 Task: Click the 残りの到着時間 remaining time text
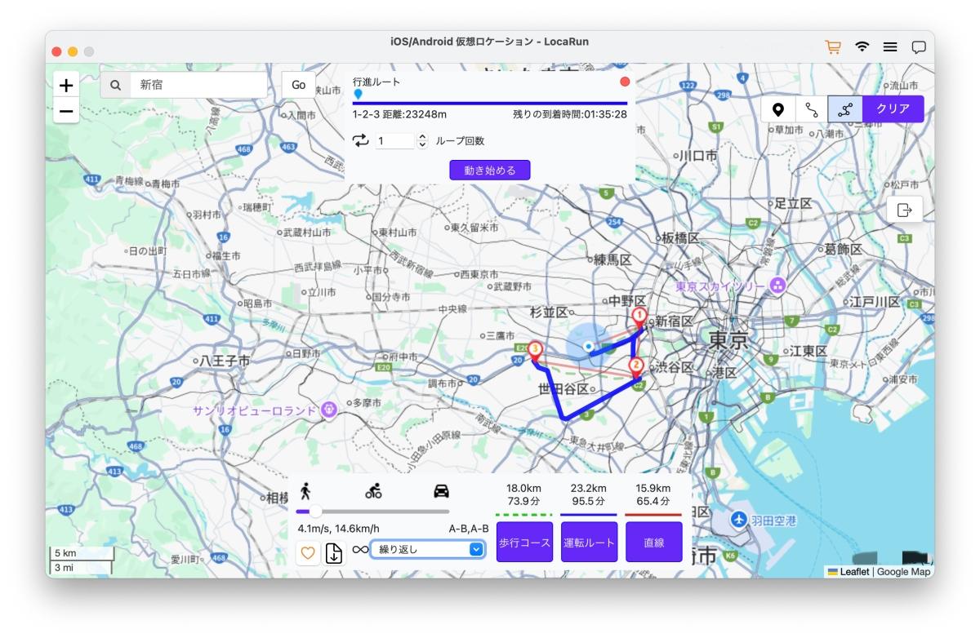click(570, 114)
